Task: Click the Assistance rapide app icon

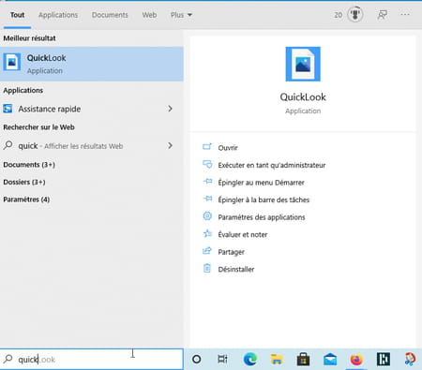Action: (x=8, y=109)
